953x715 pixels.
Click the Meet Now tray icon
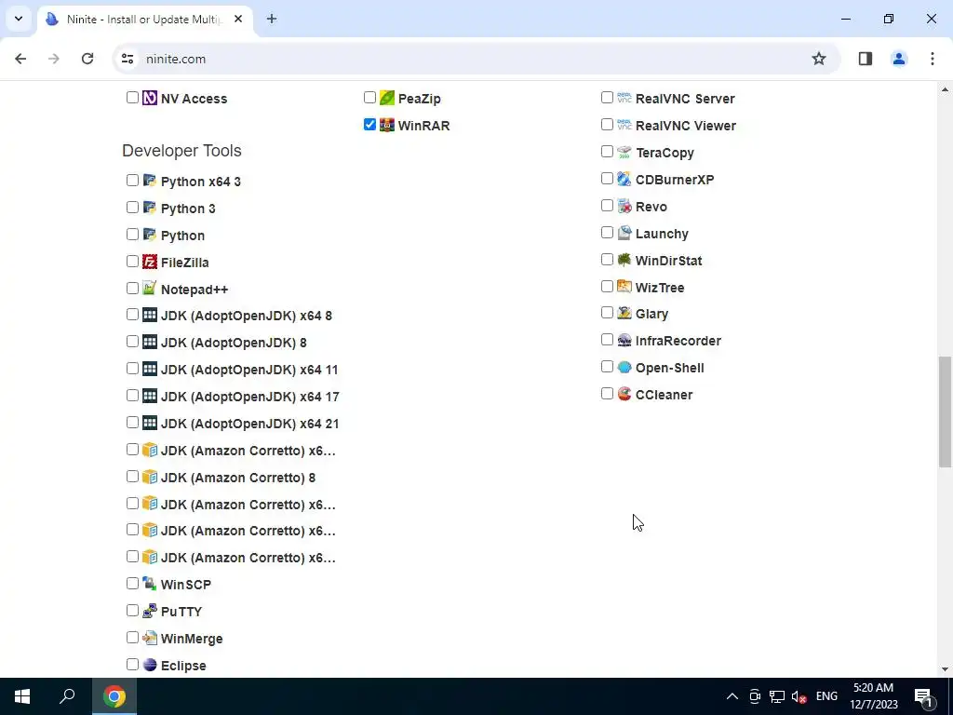point(755,696)
